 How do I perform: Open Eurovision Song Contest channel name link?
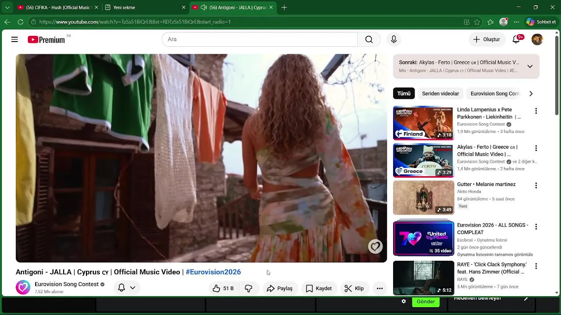pos(67,284)
